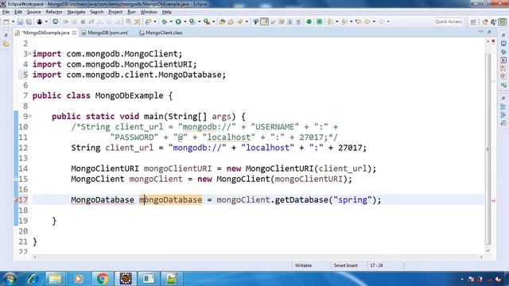Click the Windows Start button
The image size is (509, 286).
tap(10, 279)
